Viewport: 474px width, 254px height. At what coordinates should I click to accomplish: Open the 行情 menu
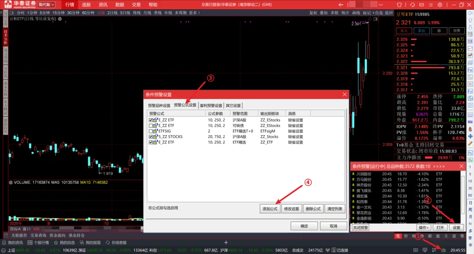coord(69,4)
